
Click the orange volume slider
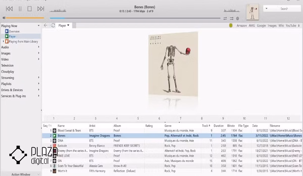coord(25,18)
